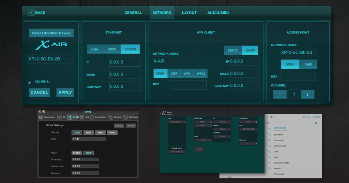Expand the Channel dropdown in Android setup
Screen dimensions: 349x183
click(x=248, y=144)
